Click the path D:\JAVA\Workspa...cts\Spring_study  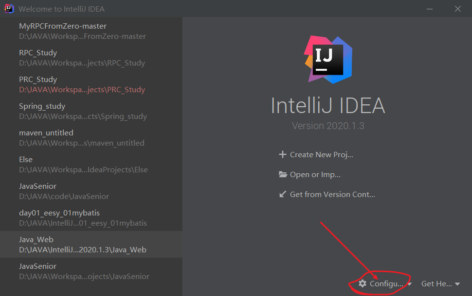83,116
